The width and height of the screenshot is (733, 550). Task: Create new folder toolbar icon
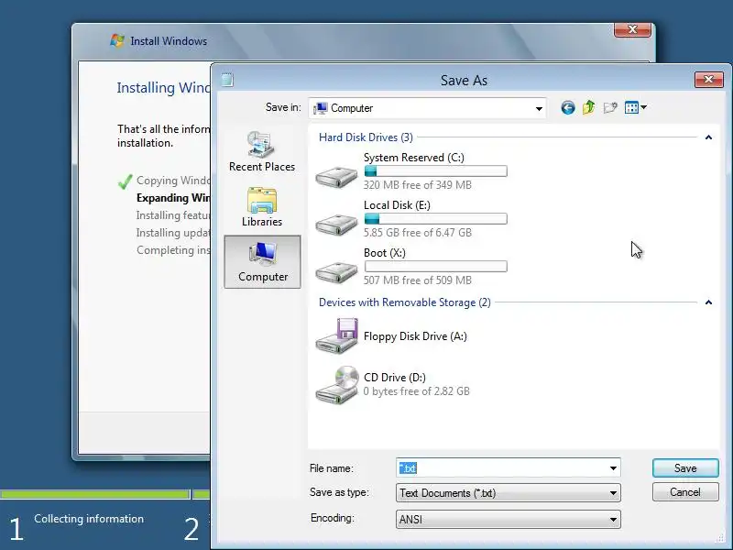[610, 108]
